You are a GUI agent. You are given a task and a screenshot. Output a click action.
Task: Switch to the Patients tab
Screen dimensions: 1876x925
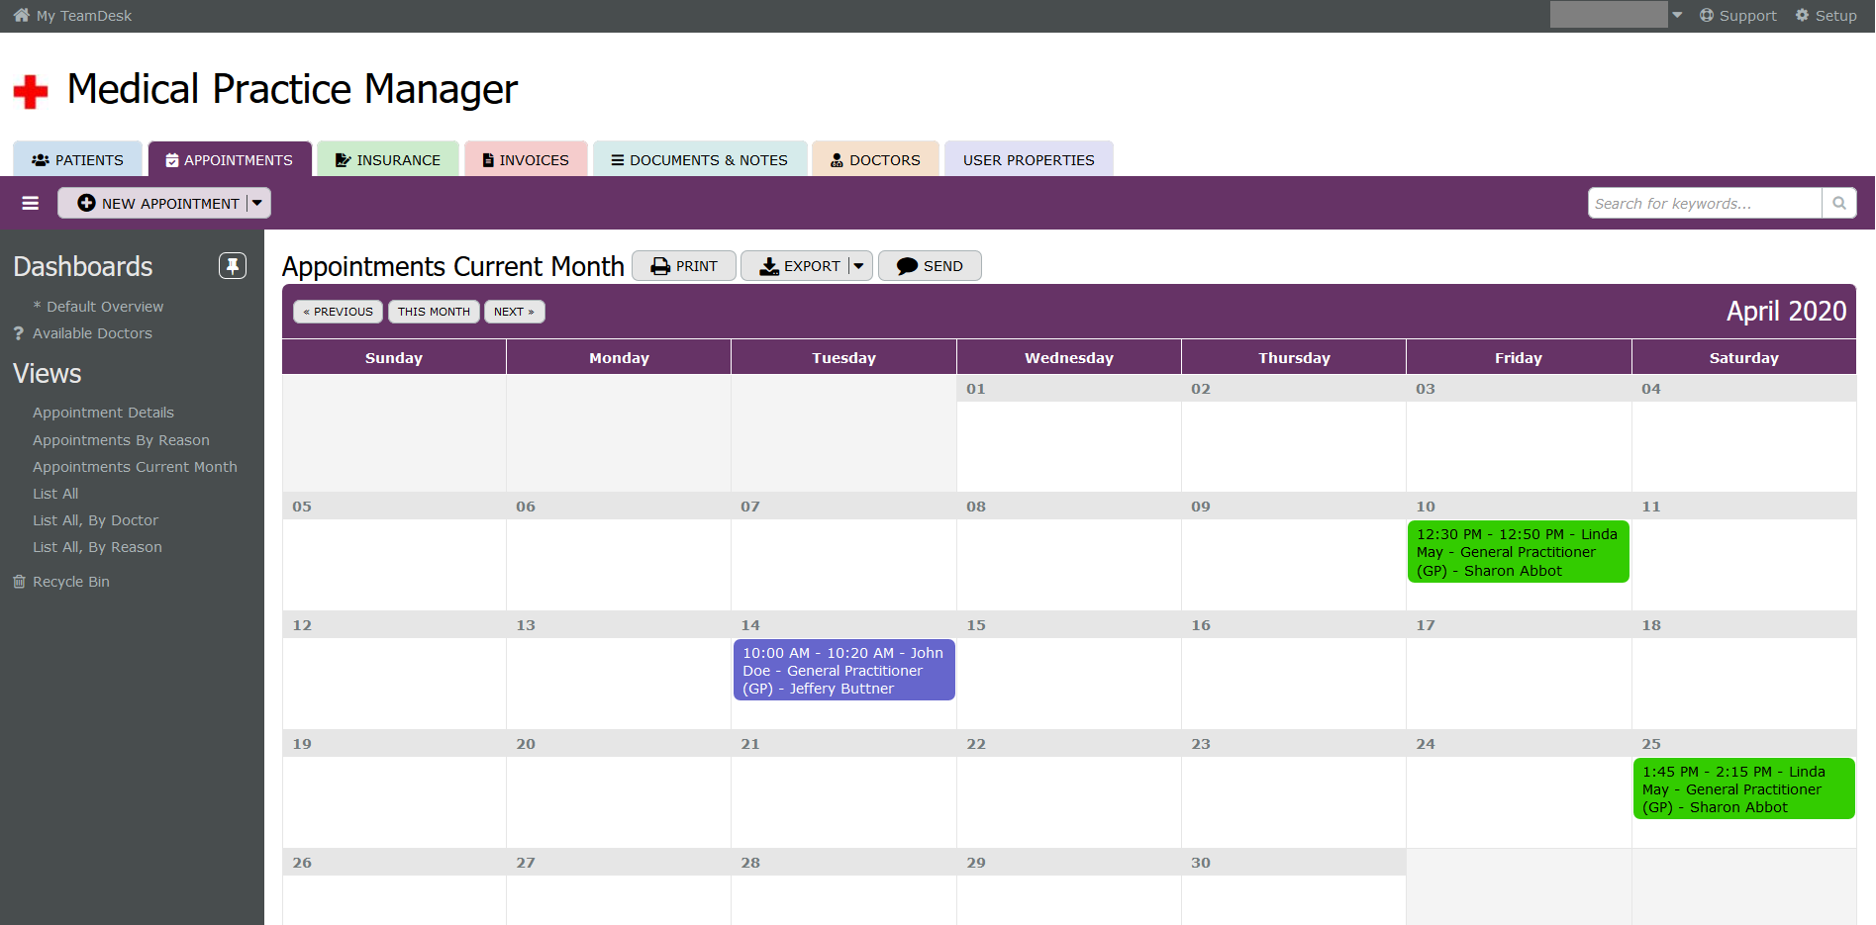(x=78, y=159)
